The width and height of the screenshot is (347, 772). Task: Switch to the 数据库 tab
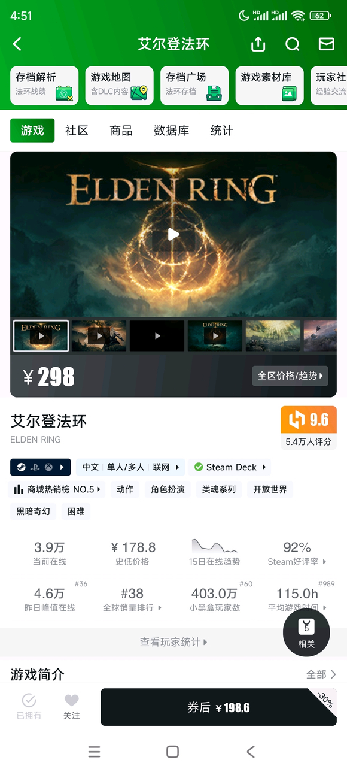coord(172,131)
